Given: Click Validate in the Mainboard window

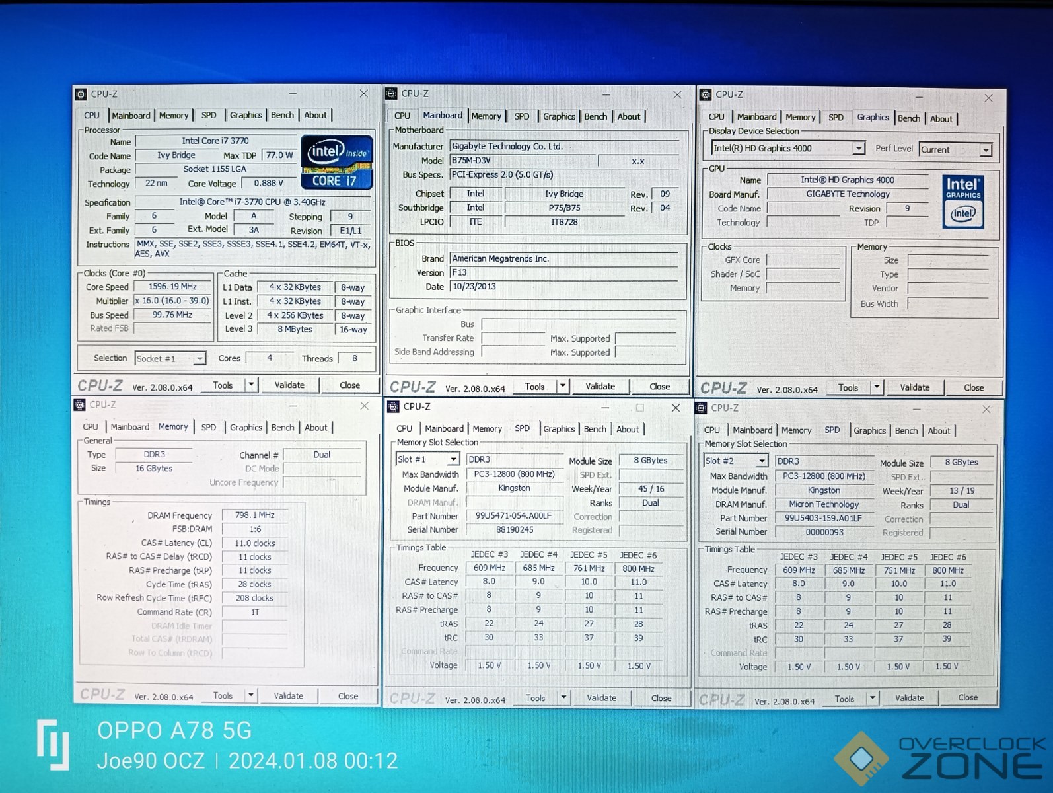Looking at the screenshot, I should 600,386.
